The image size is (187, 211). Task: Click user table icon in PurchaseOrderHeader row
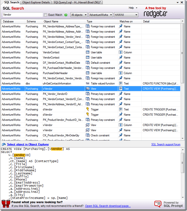tap(88, 73)
